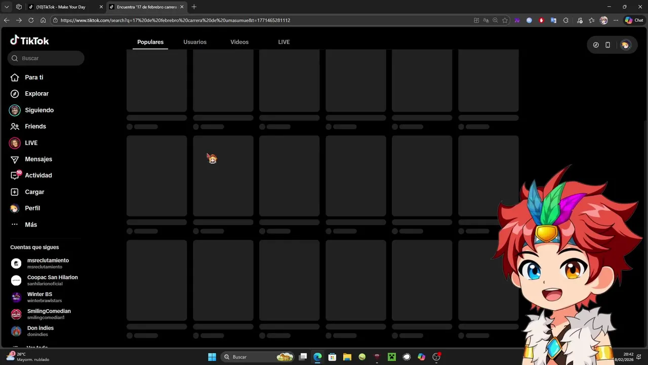Click the zoom magnifier in address bar
Image resolution: width=648 pixels, height=365 pixels.
tap(495, 20)
